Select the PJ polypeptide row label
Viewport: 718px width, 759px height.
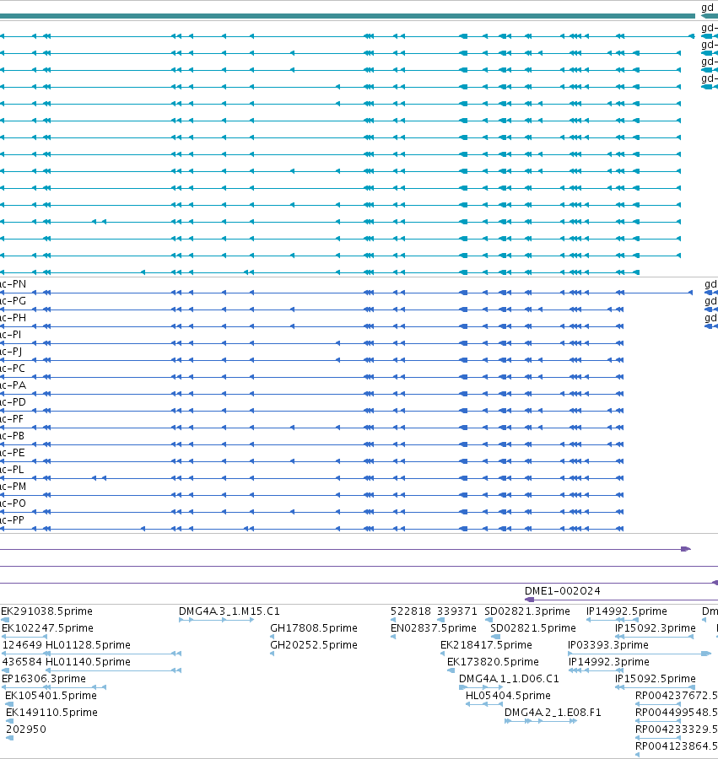tap(11, 353)
